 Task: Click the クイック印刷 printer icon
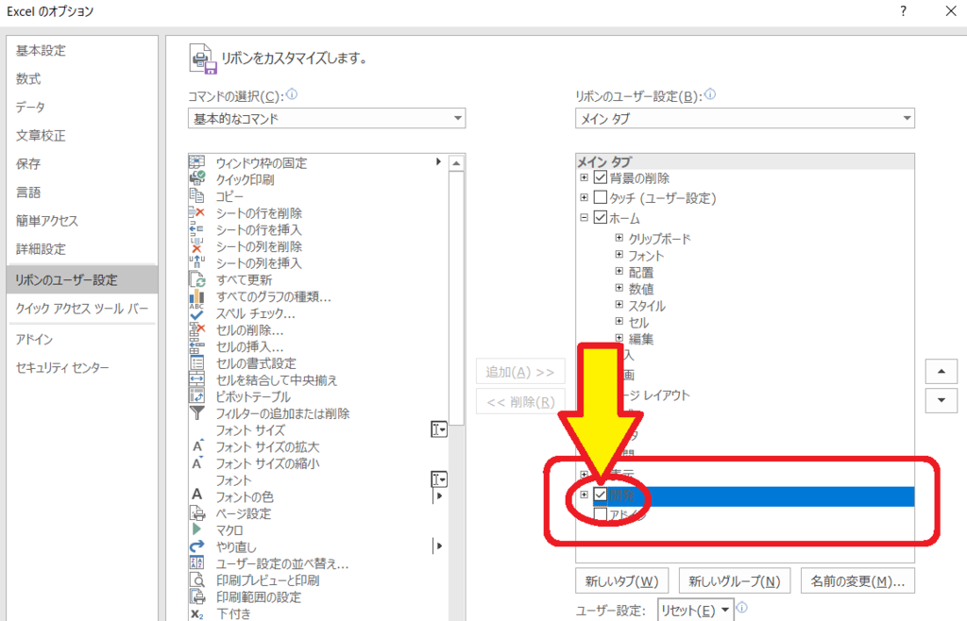coord(196,179)
